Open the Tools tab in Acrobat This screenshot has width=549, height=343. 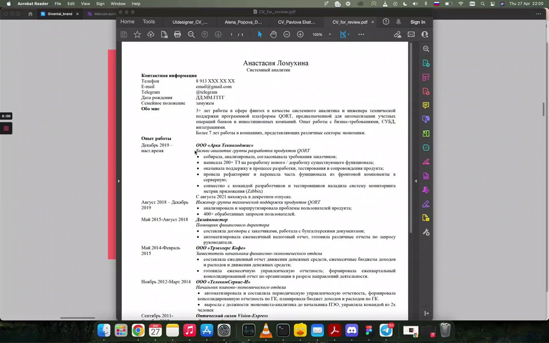pyautogui.click(x=149, y=22)
